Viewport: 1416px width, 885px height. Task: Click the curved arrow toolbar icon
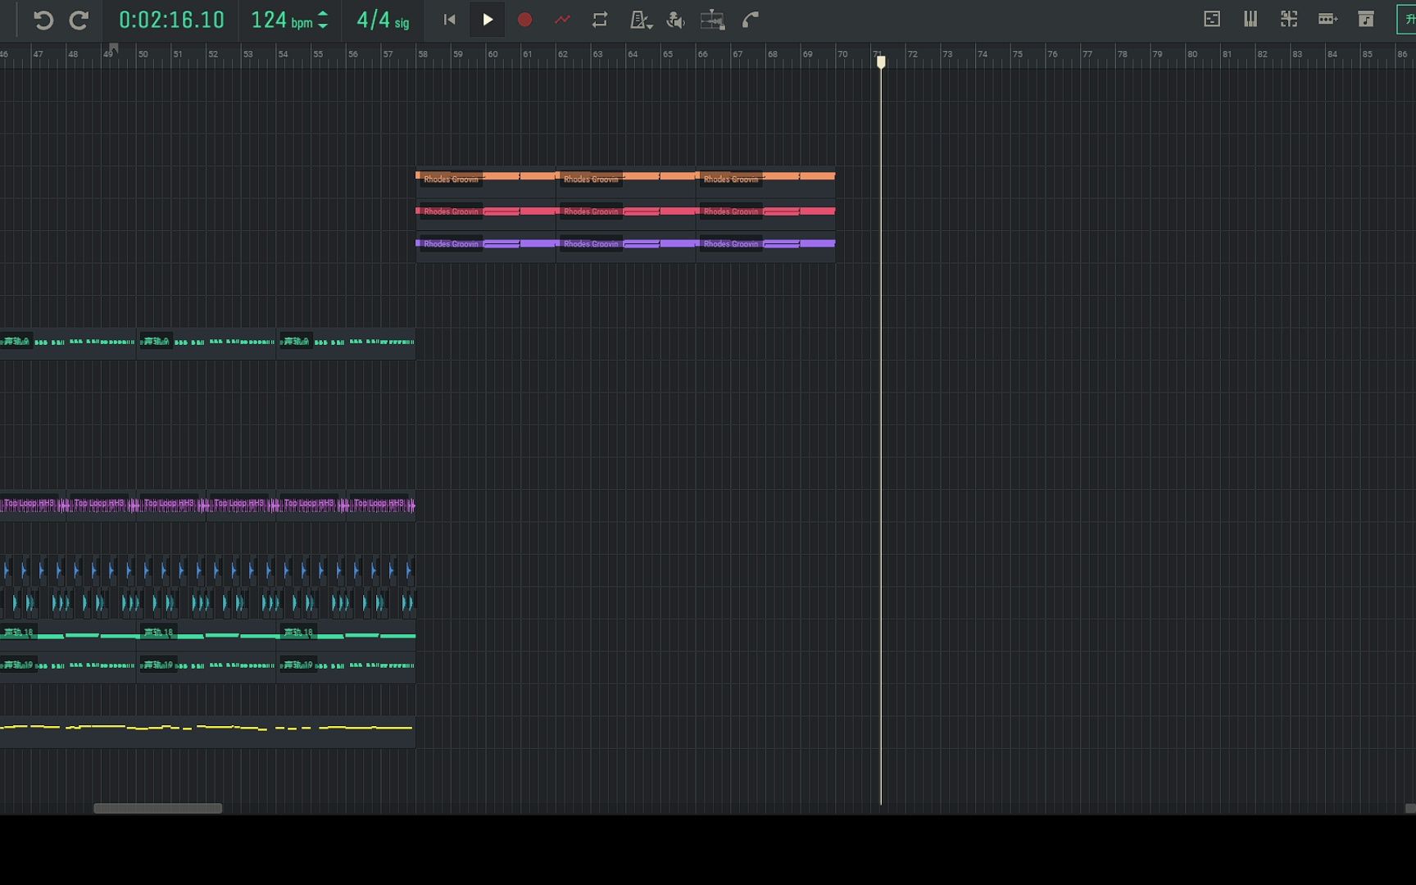pos(751,20)
